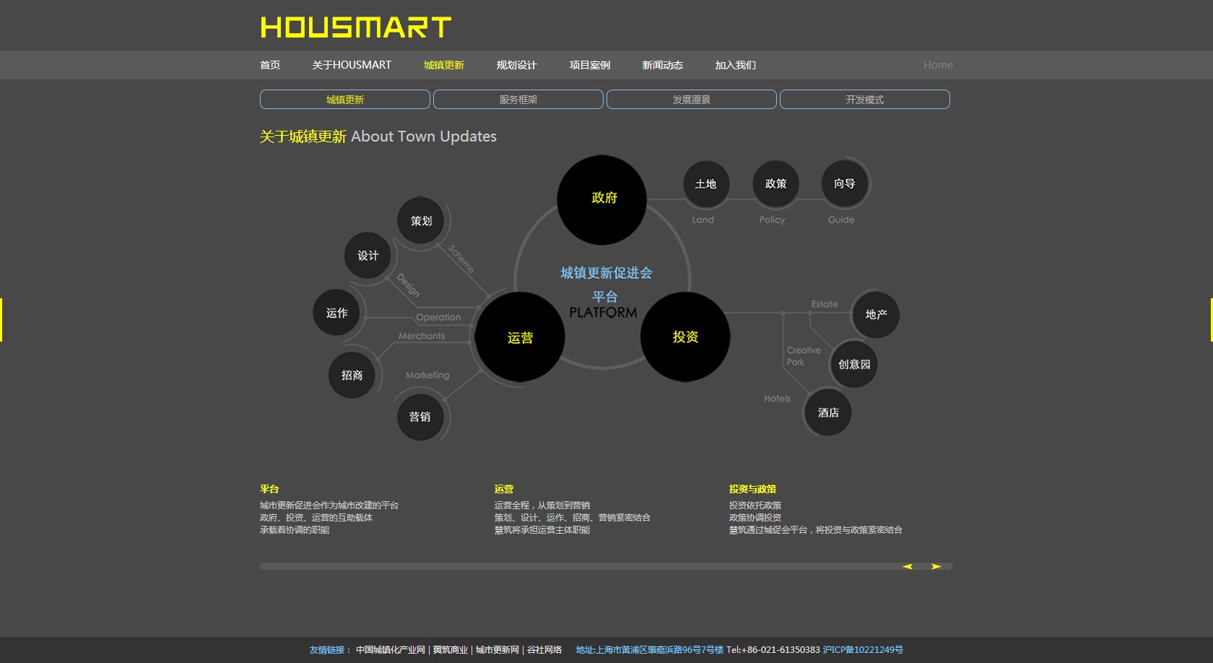Click the 酒店 hotels circle
The height and width of the screenshot is (663, 1213).
pyautogui.click(x=827, y=412)
